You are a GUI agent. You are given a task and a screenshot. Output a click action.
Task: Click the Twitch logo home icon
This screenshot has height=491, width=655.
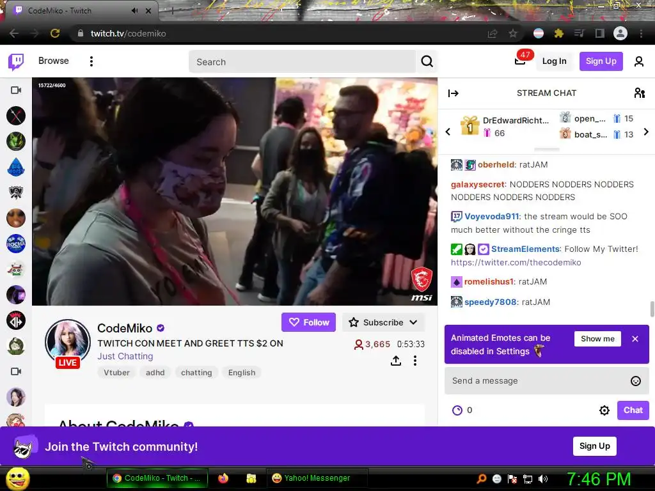click(16, 62)
